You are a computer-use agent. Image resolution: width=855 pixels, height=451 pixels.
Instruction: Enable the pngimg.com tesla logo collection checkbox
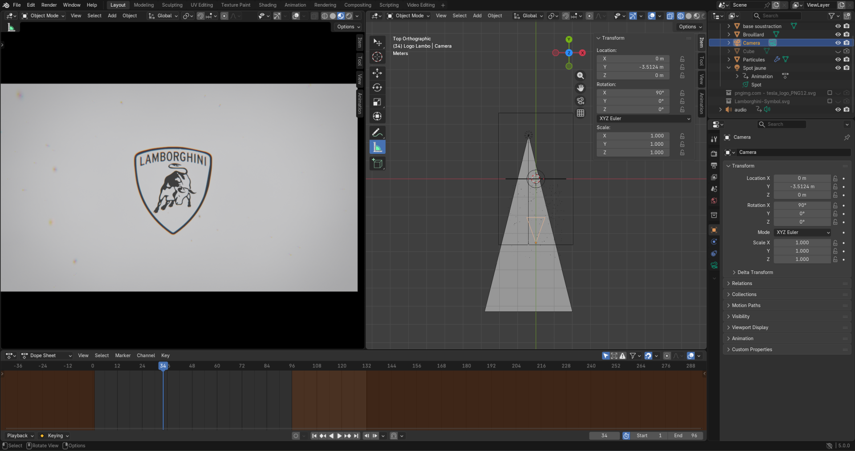[829, 93]
